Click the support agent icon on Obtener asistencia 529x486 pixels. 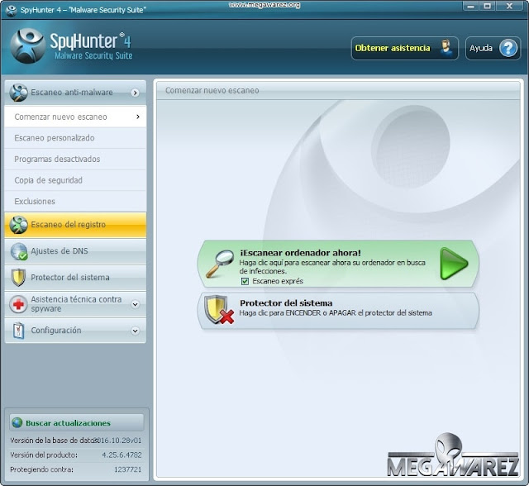click(x=446, y=48)
